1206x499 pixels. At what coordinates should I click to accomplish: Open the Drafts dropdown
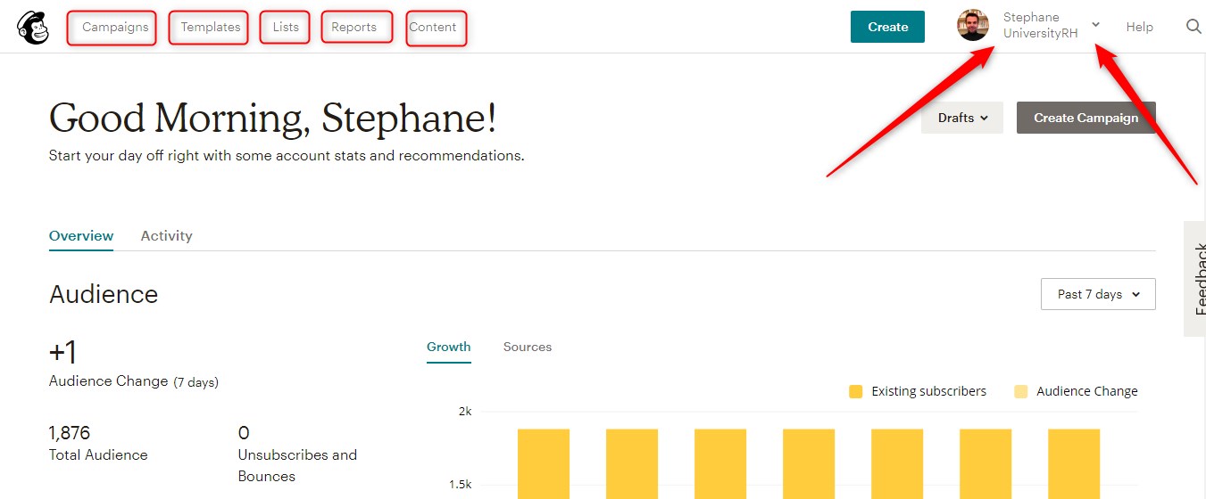pyautogui.click(x=962, y=118)
